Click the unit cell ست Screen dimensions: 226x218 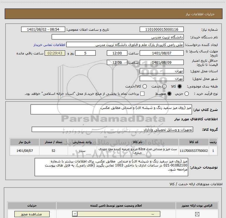coord(82,151)
